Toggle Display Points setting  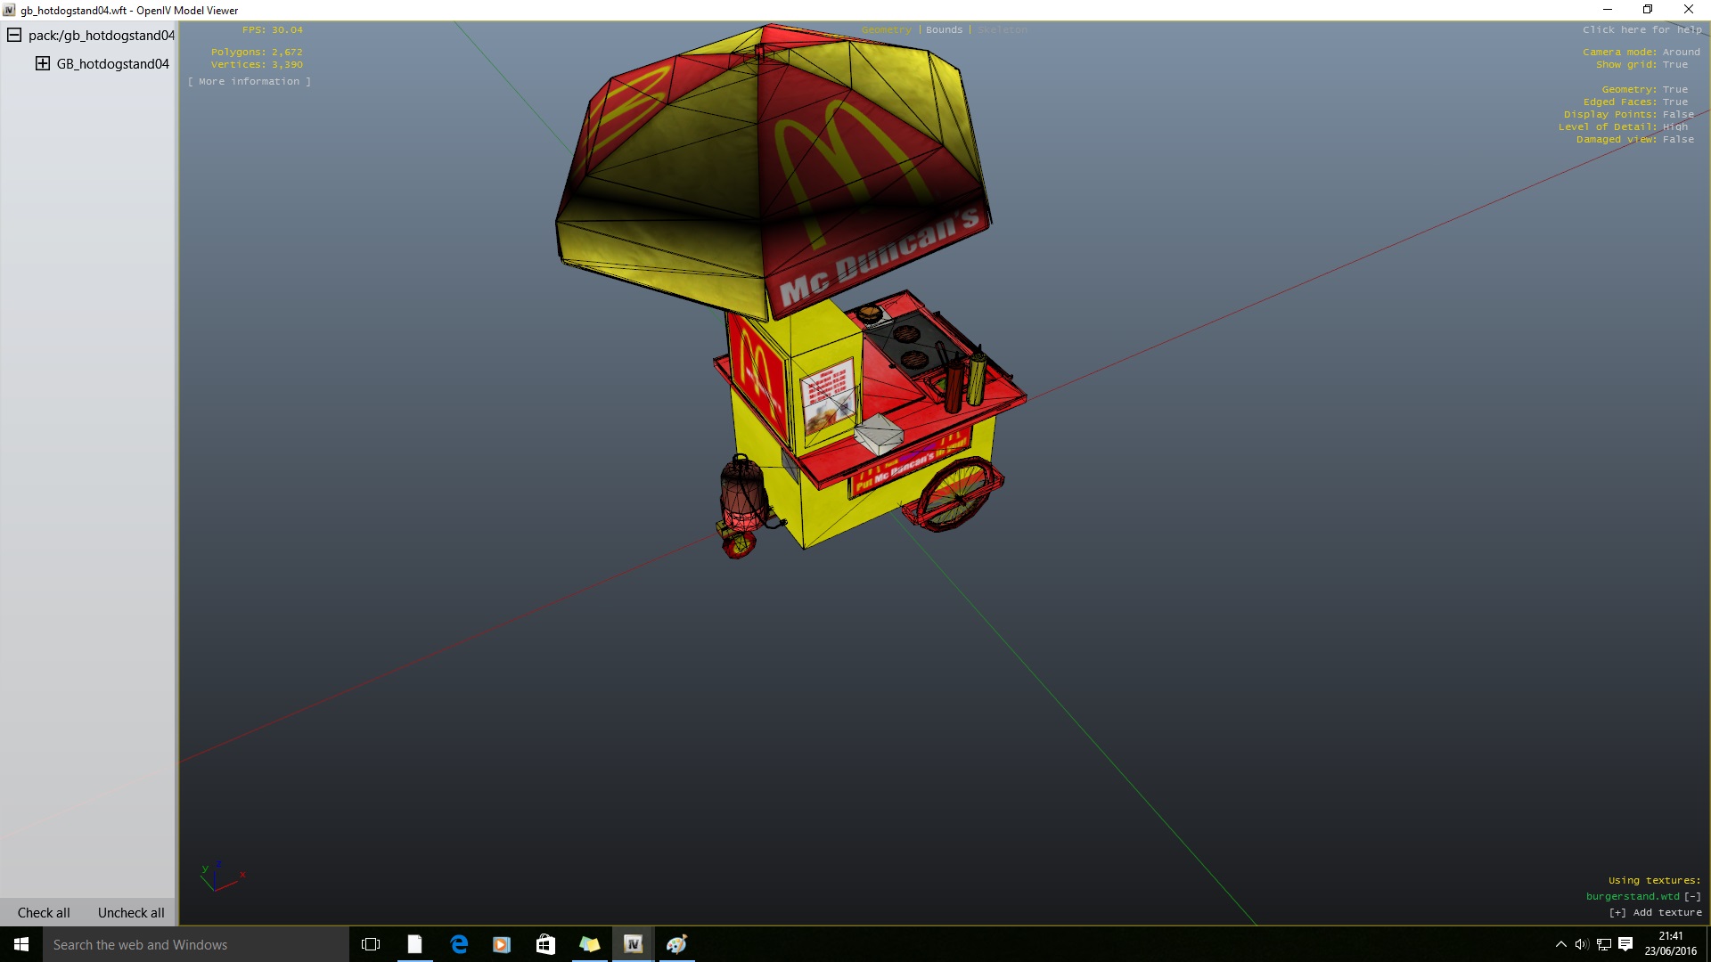coord(1629,115)
